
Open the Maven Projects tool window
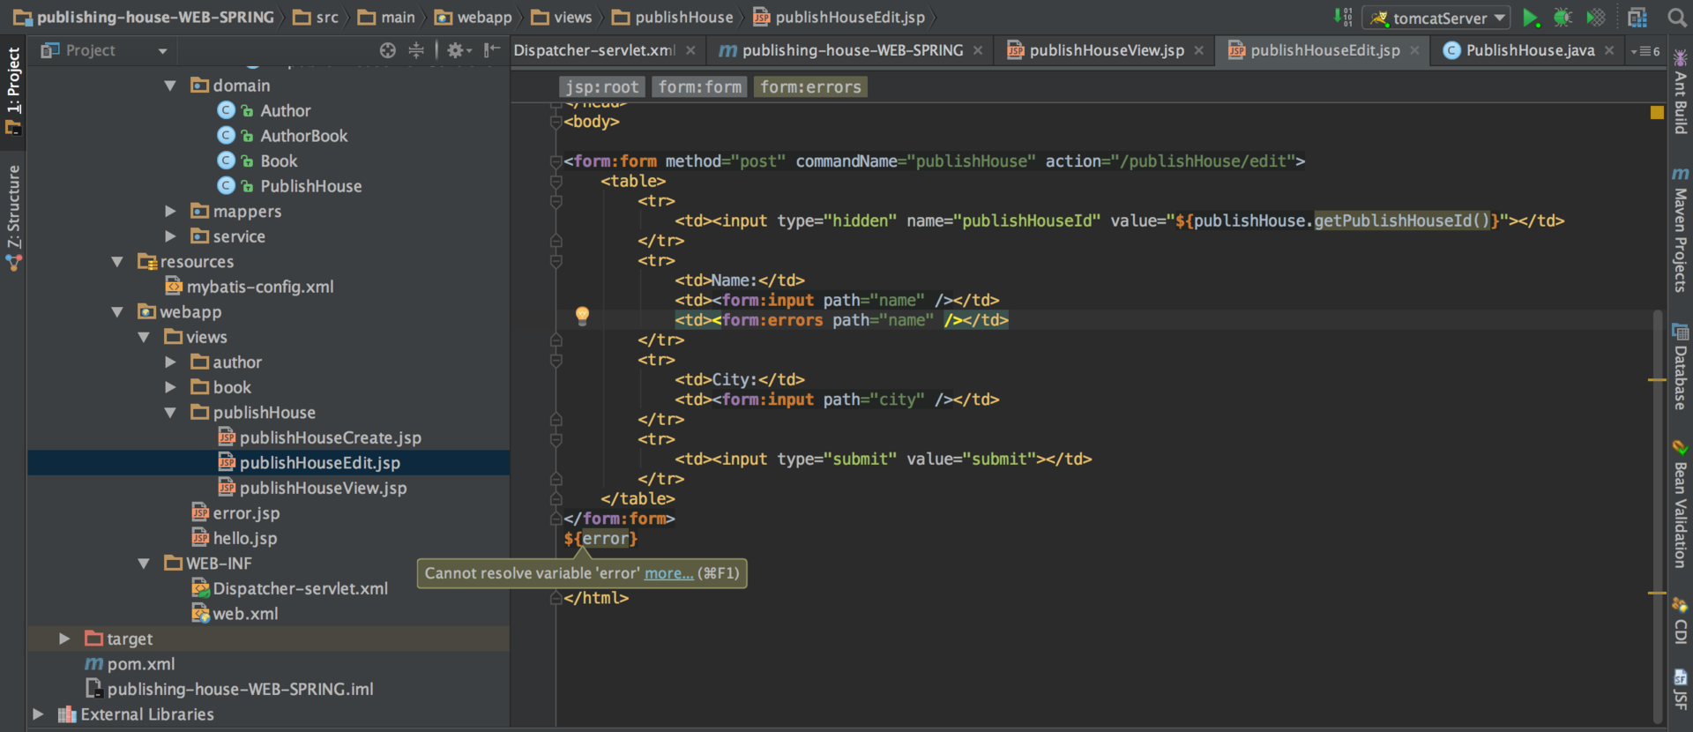(x=1681, y=230)
